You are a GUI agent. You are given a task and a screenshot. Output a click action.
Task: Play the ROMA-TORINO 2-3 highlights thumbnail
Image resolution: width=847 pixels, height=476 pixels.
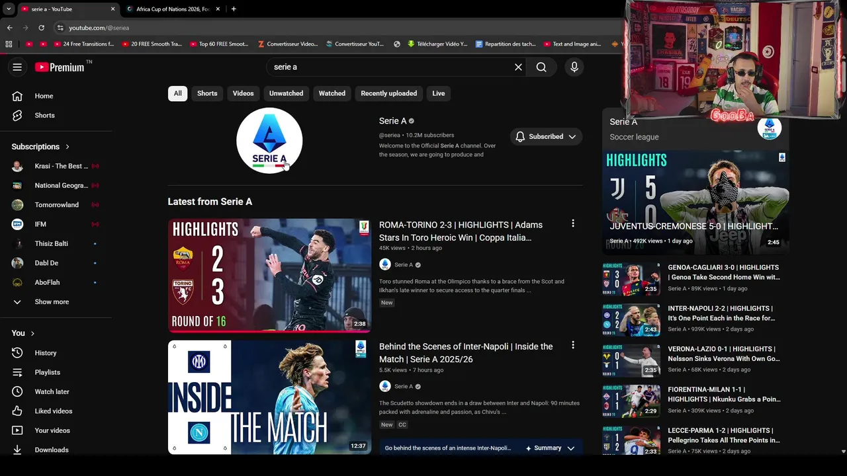tap(269, 275)
